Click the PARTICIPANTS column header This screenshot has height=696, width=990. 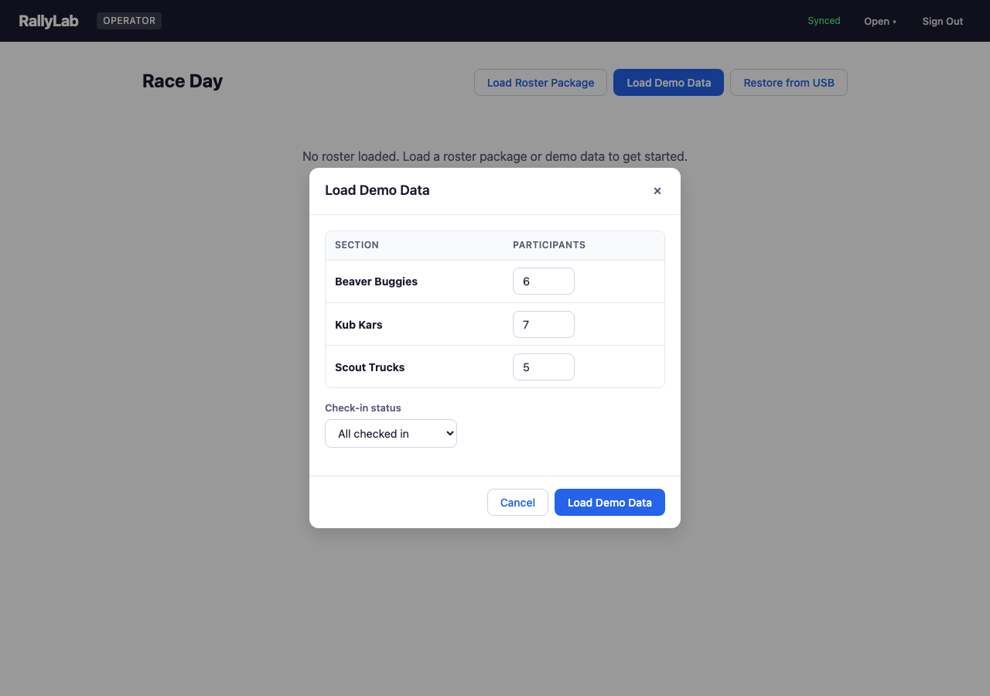[549, 245]
